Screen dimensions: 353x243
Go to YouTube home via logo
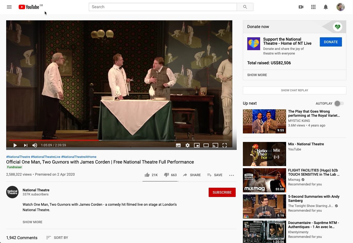tap(29, 7)
